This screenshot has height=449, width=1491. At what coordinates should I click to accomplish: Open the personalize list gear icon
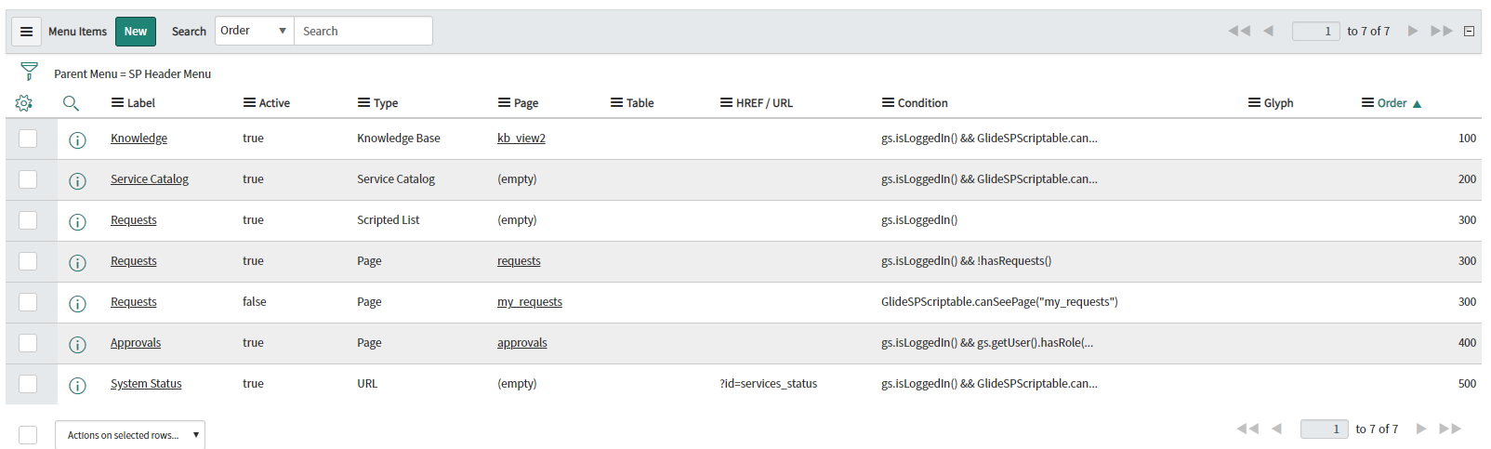(24, 103)
